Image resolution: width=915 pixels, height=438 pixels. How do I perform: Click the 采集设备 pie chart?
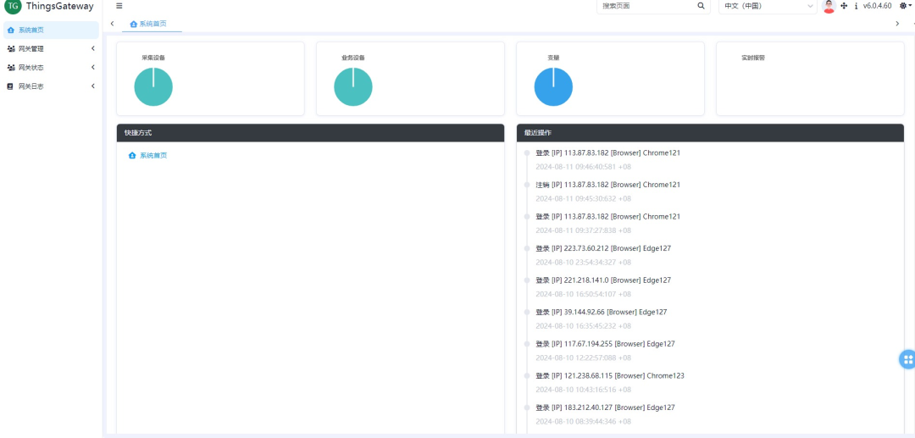point(153,87)
